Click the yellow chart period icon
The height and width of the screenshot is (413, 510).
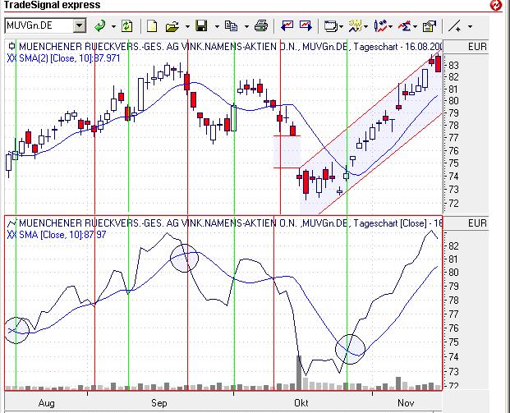(x=355, y=26)
